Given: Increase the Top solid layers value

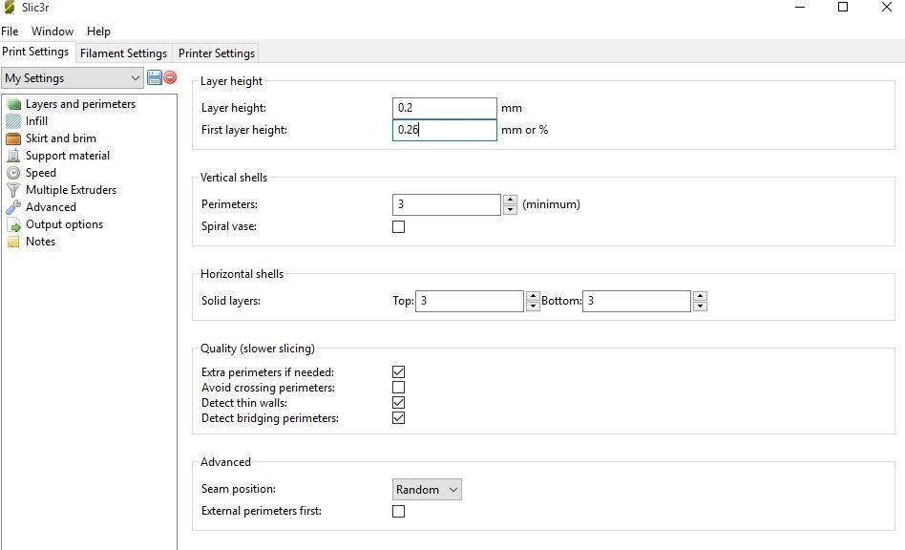Looking at the screenshot, I should (x=533, y=296).
